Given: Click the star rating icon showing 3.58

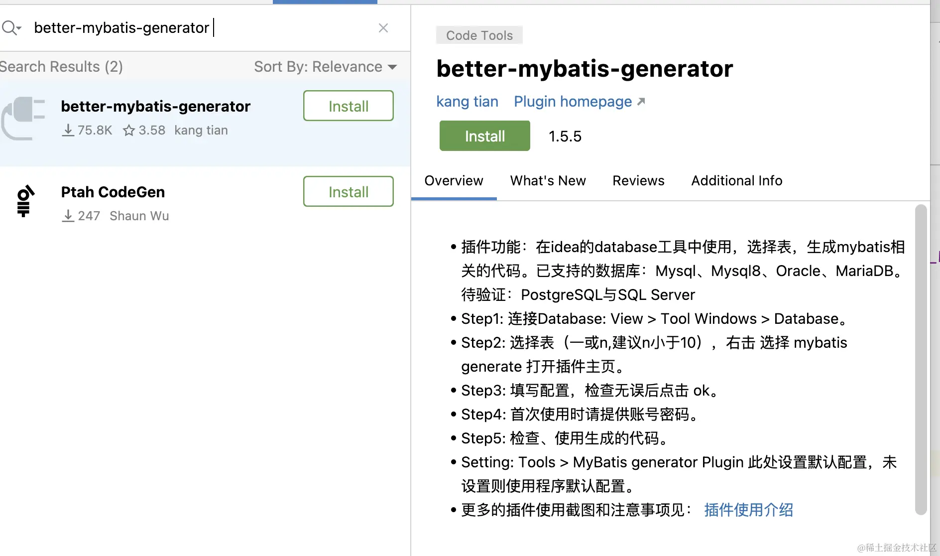Looking at the screenshot, I should (129, 131).
